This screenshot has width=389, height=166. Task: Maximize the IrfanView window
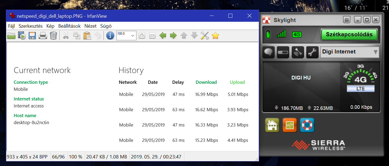pos(230,16)
